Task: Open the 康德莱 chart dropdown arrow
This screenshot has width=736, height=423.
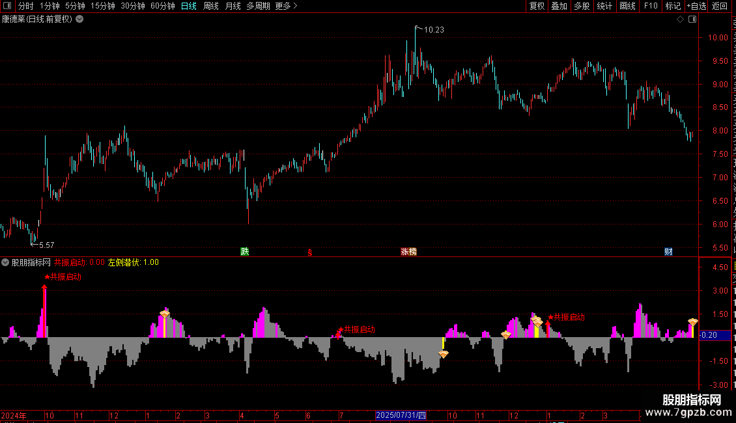Action: point(80,20)
